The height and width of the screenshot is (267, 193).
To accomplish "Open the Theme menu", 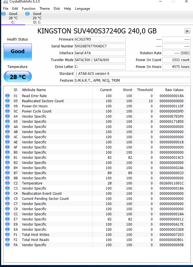I will 45,9.
